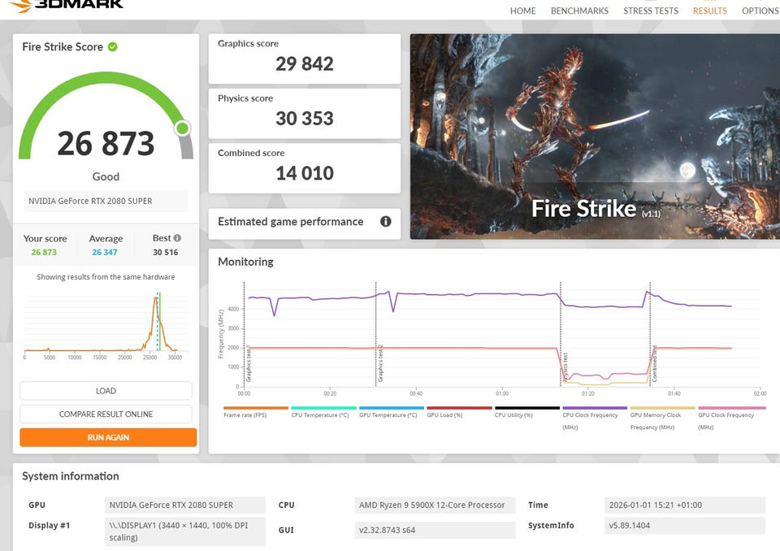Image resolution: width=780 pixels, height=551 pixels.
Task: Click the Display #1 resolution field
Action: pyautogui.click(x=185, y=531)
